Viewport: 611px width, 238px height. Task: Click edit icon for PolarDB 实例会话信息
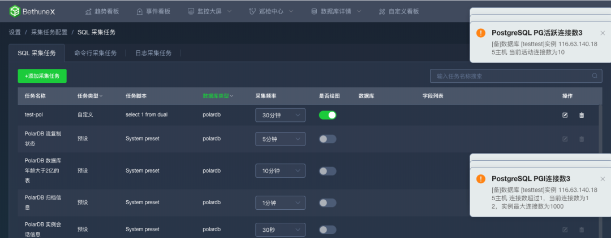[x=565, y=230]
